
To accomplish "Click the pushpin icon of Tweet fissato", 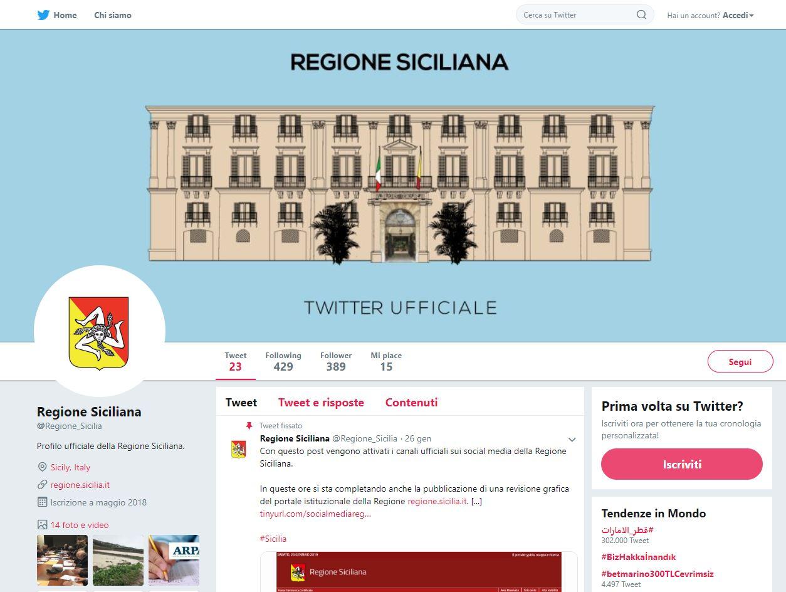I will pyautogui.click(x=249, y=426).
